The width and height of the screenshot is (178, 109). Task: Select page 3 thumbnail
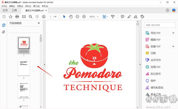[24, 90]
